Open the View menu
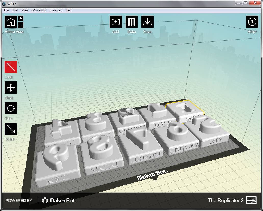The image size is (263, 211). pos(25,10)
